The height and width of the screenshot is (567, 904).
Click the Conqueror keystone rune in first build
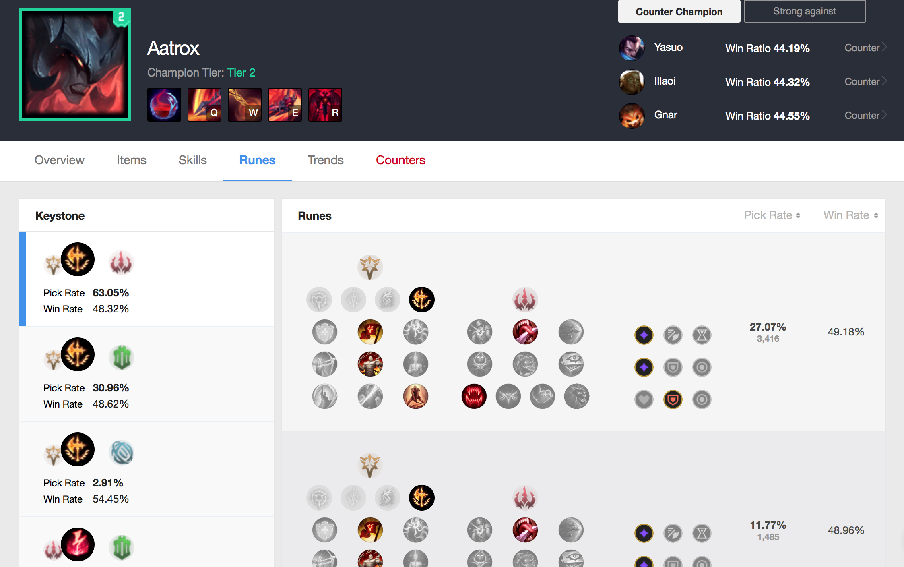[421, 300]
